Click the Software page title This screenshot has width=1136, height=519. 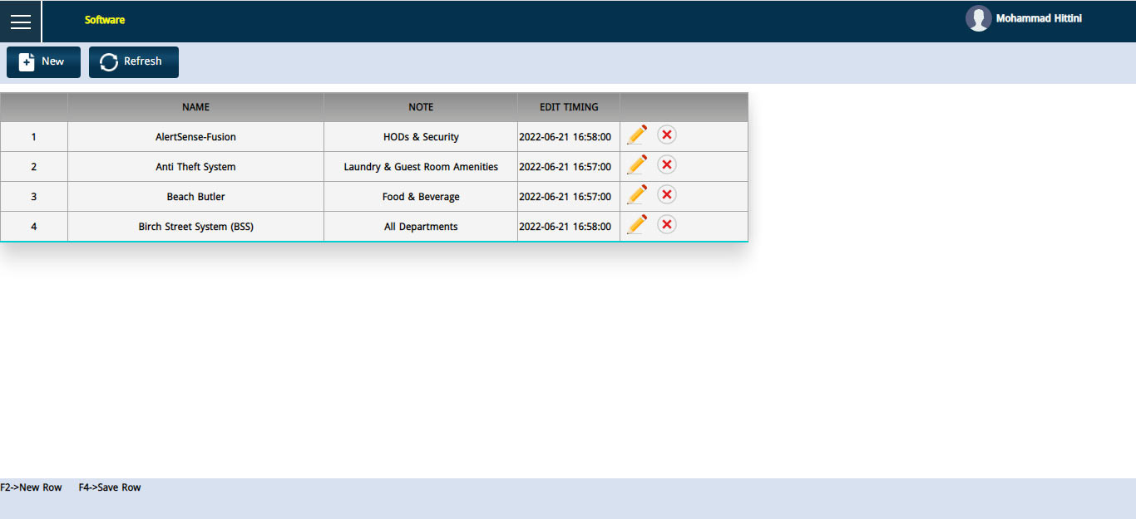pos(105,20)
